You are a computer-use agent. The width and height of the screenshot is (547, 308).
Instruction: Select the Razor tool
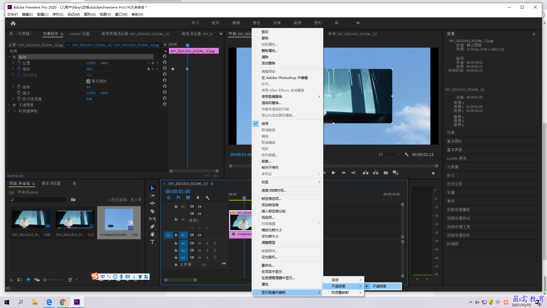tap(152, 211)
